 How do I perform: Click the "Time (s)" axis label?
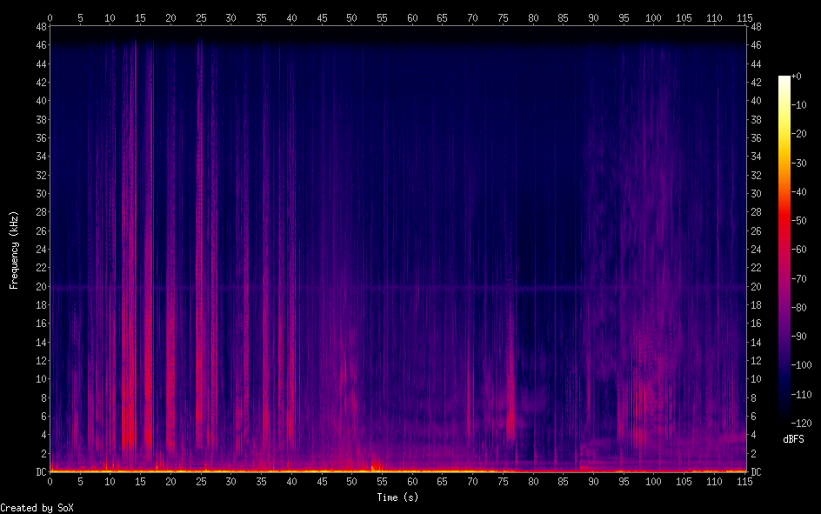coord(398,497)
